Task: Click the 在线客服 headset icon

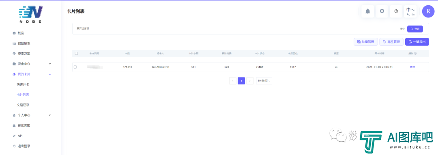Action: (14, 126)
